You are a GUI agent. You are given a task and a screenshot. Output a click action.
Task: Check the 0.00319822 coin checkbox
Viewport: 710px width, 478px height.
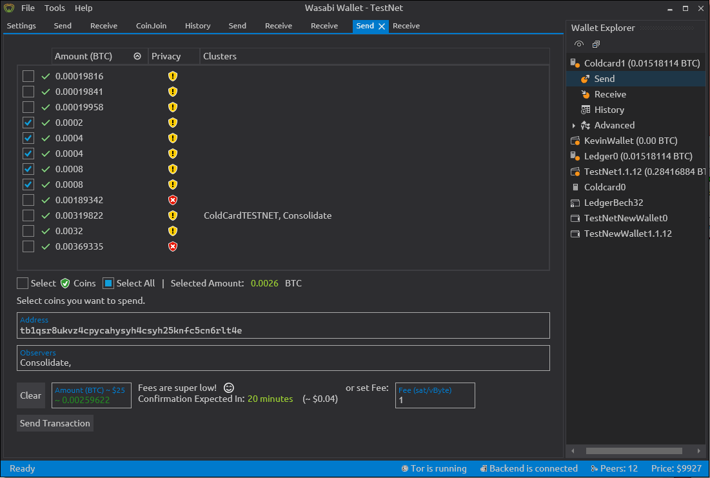[x=28, y=215]
